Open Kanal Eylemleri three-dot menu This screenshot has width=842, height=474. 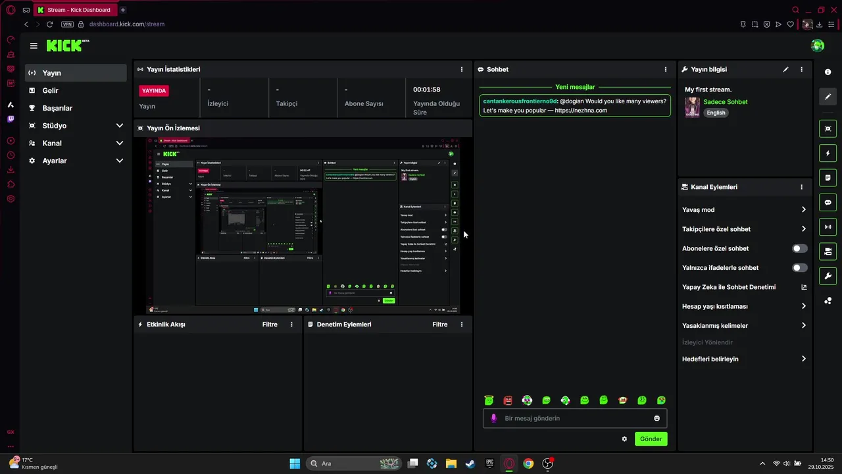pyautogui.click(x=801, y=187)
